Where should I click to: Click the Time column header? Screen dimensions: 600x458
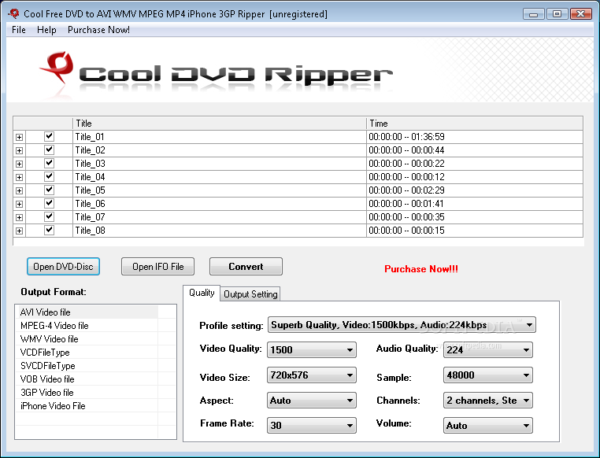click(x=475, y=123)
